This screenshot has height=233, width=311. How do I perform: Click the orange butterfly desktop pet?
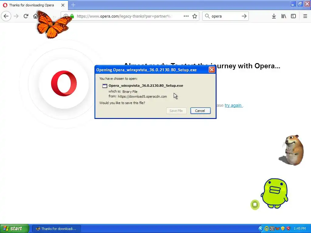pyautogui.click(x=53, y=25)
